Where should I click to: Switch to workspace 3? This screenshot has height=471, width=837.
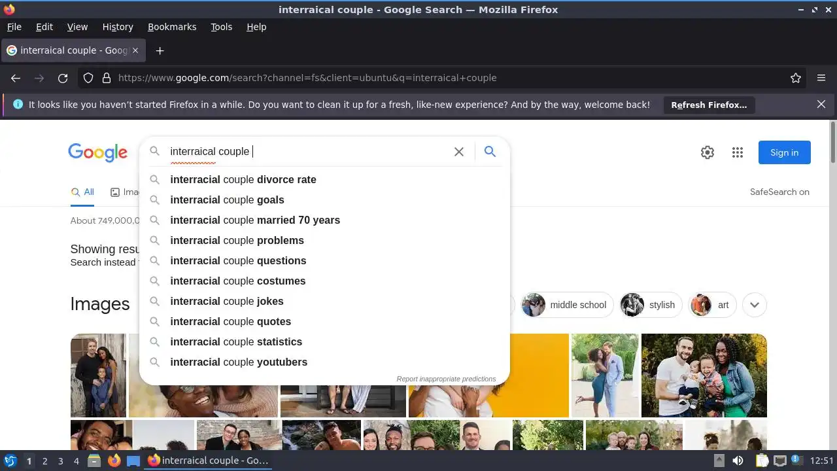coord(61,461)
